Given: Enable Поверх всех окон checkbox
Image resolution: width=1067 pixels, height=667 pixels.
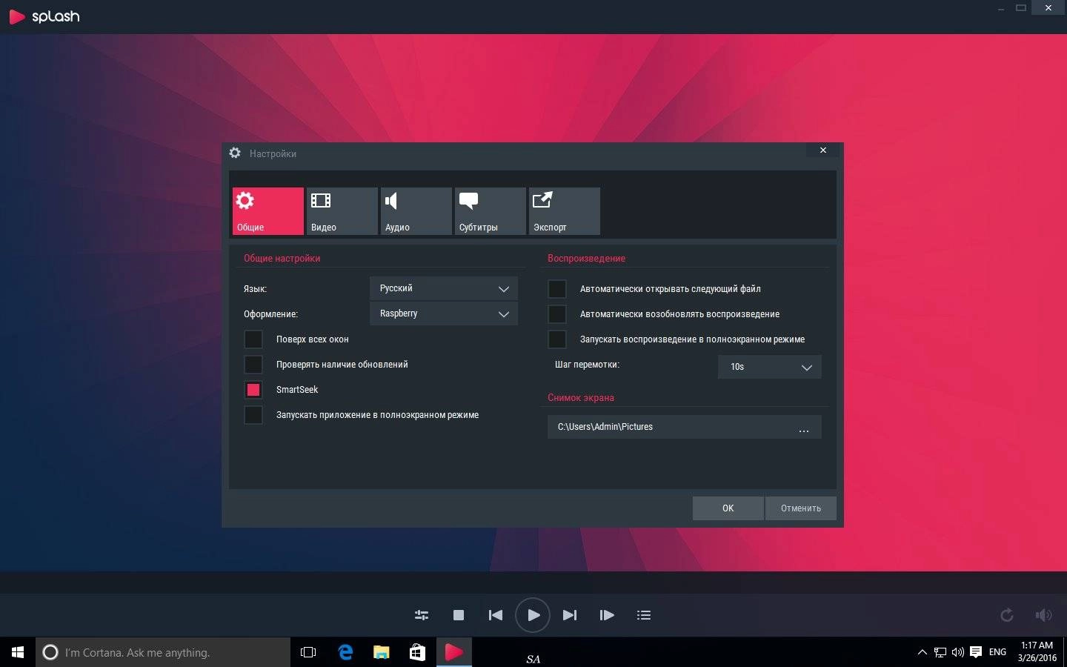Looking at the screenshot, I should tap(253, 339).
